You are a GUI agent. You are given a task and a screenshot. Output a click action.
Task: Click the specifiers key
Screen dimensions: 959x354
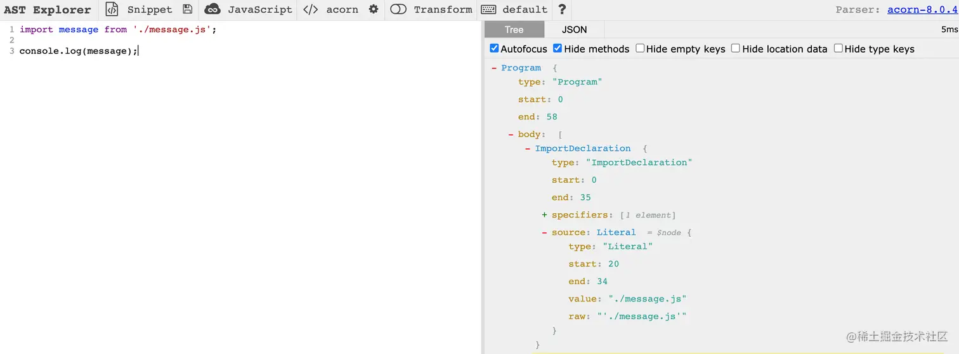[580, 215]
